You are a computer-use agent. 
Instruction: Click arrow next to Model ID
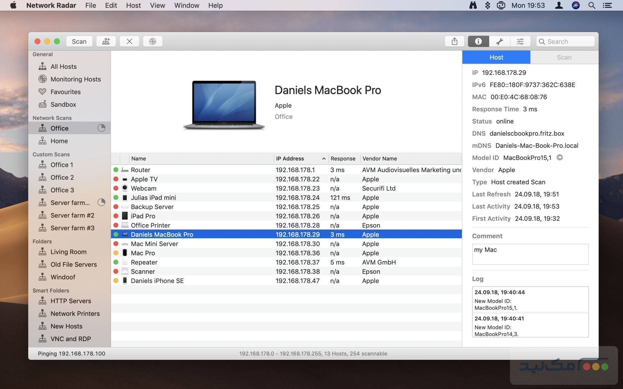(559, 157)
